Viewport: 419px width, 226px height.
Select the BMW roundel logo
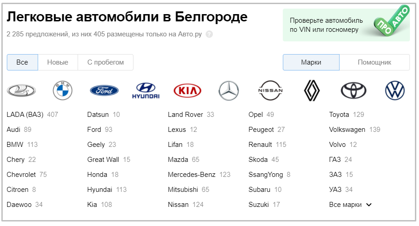[63, 90]
